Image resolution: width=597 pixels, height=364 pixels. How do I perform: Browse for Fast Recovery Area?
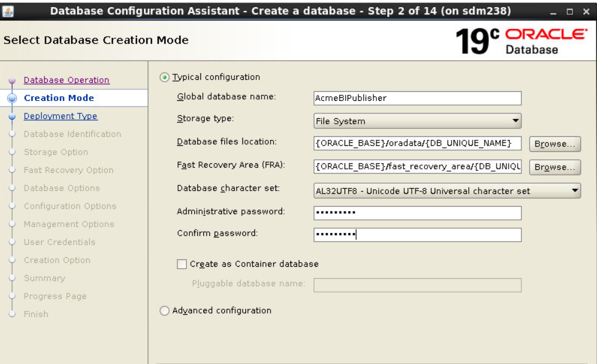(555, 167)
